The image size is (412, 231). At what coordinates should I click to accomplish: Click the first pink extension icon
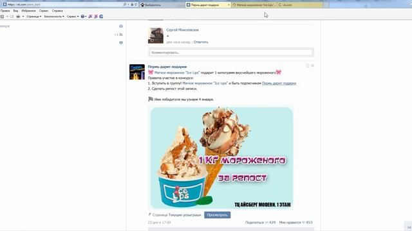point(90,17)
